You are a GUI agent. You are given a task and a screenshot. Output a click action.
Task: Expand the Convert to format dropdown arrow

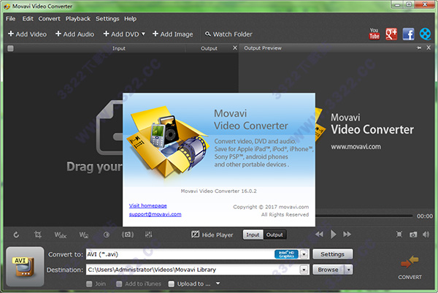304,254
